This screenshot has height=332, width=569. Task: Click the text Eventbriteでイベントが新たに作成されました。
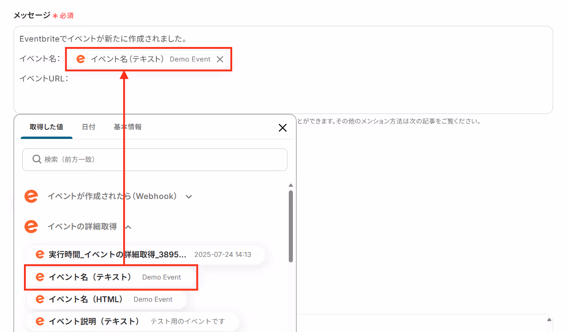tap(103, 39)
